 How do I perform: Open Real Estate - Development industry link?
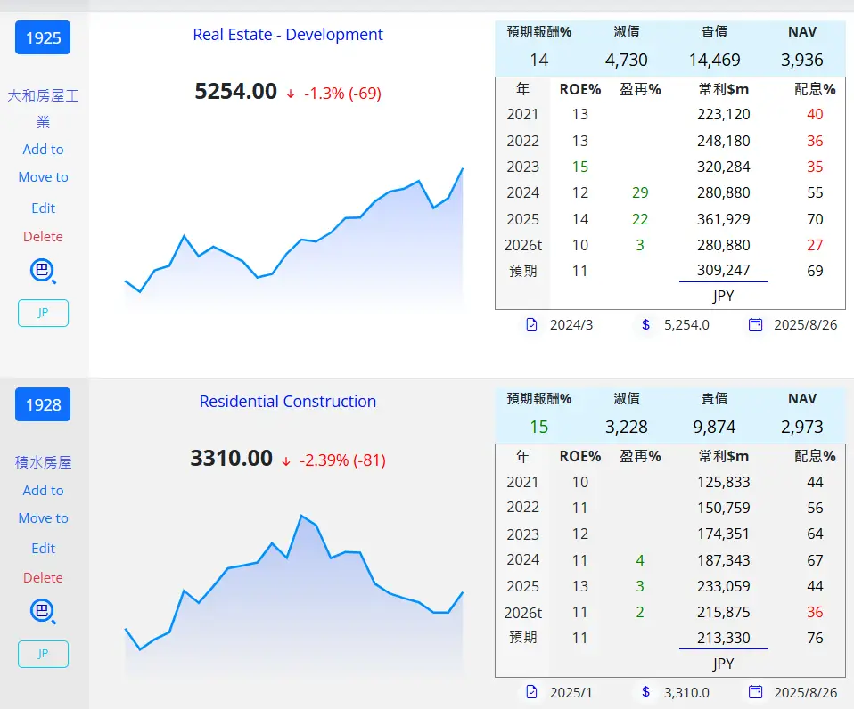[x=288, y=34]
